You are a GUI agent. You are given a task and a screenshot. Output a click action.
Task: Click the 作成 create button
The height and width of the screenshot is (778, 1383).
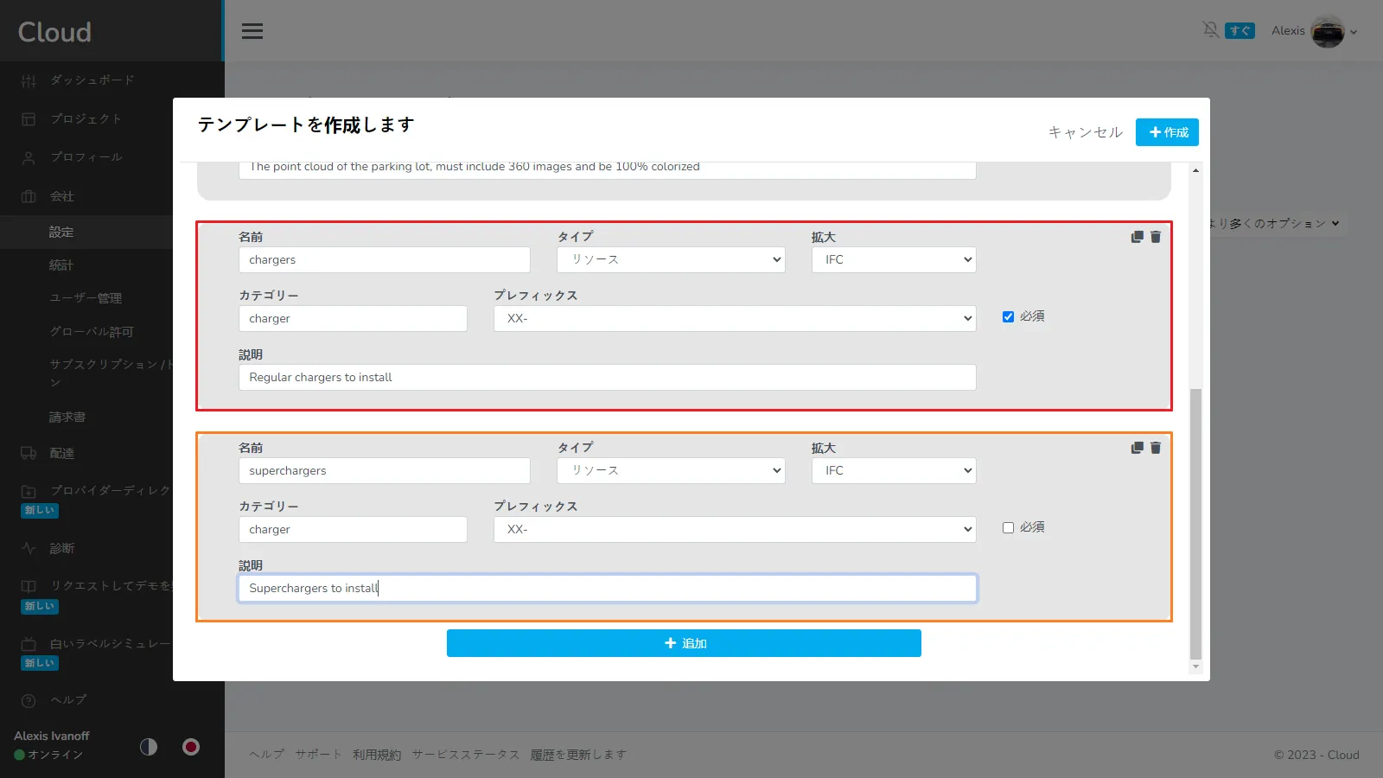[x=1167, y=132]
